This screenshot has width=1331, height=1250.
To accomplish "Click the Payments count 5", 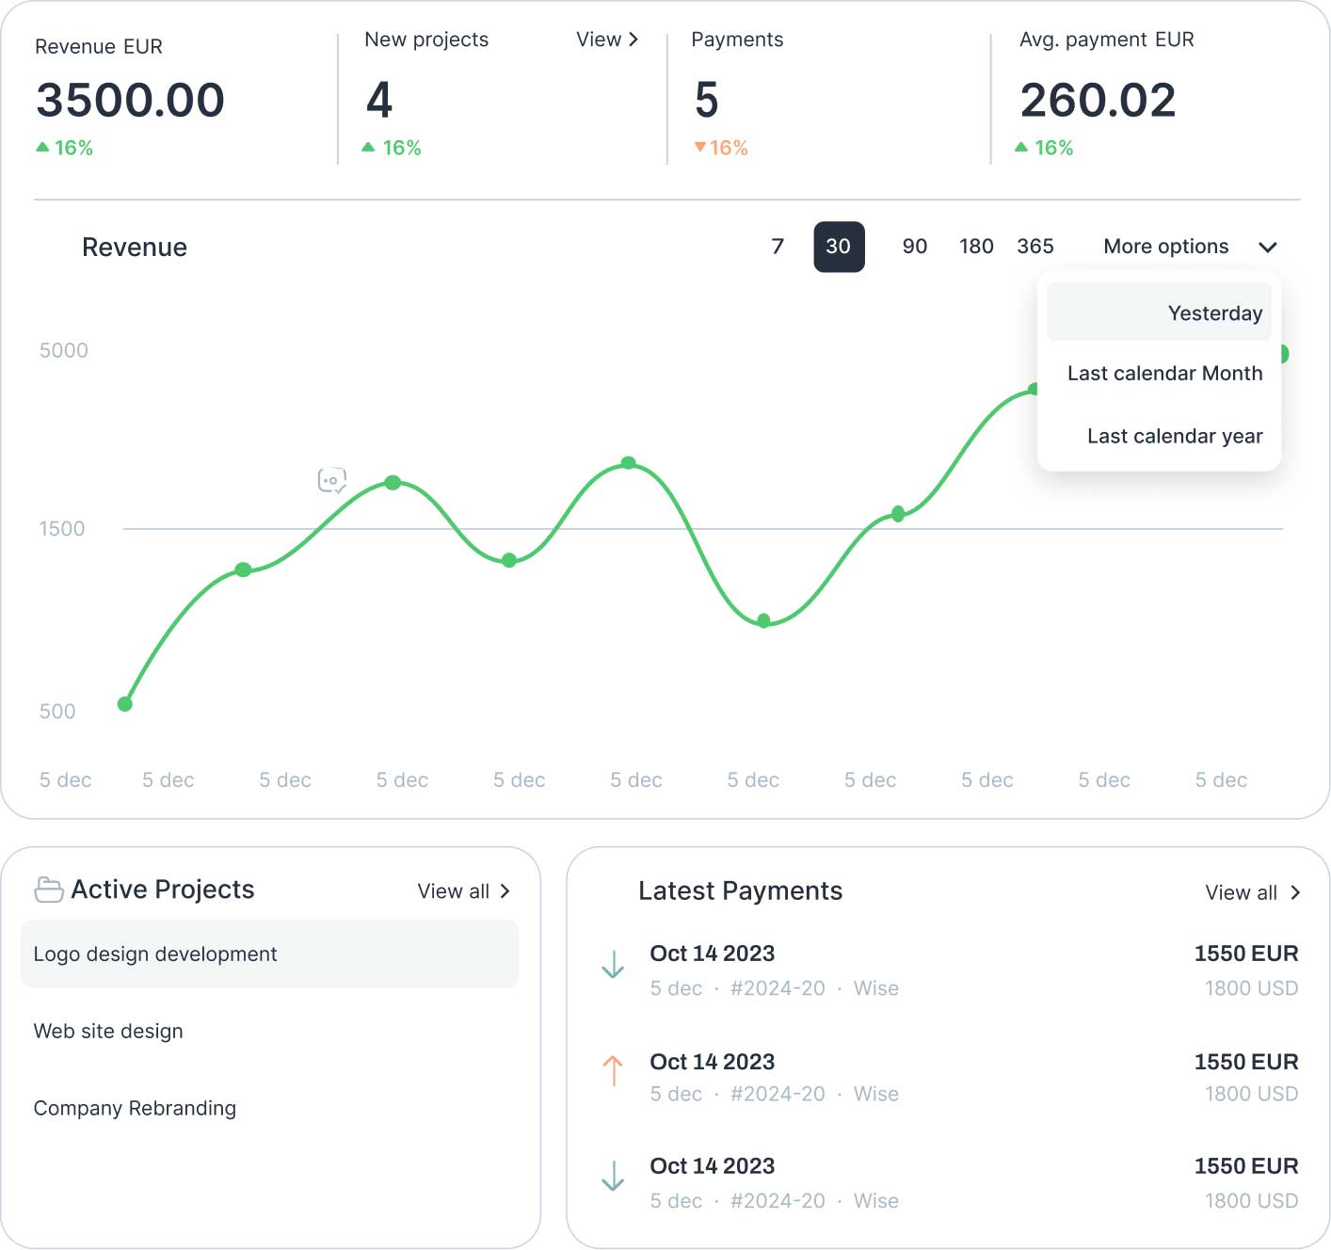I will 707,101.
